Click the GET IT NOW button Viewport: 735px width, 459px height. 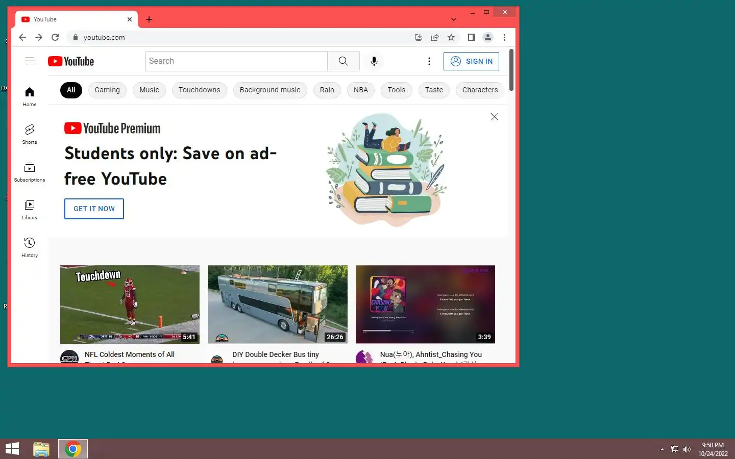tap(94, 209)
